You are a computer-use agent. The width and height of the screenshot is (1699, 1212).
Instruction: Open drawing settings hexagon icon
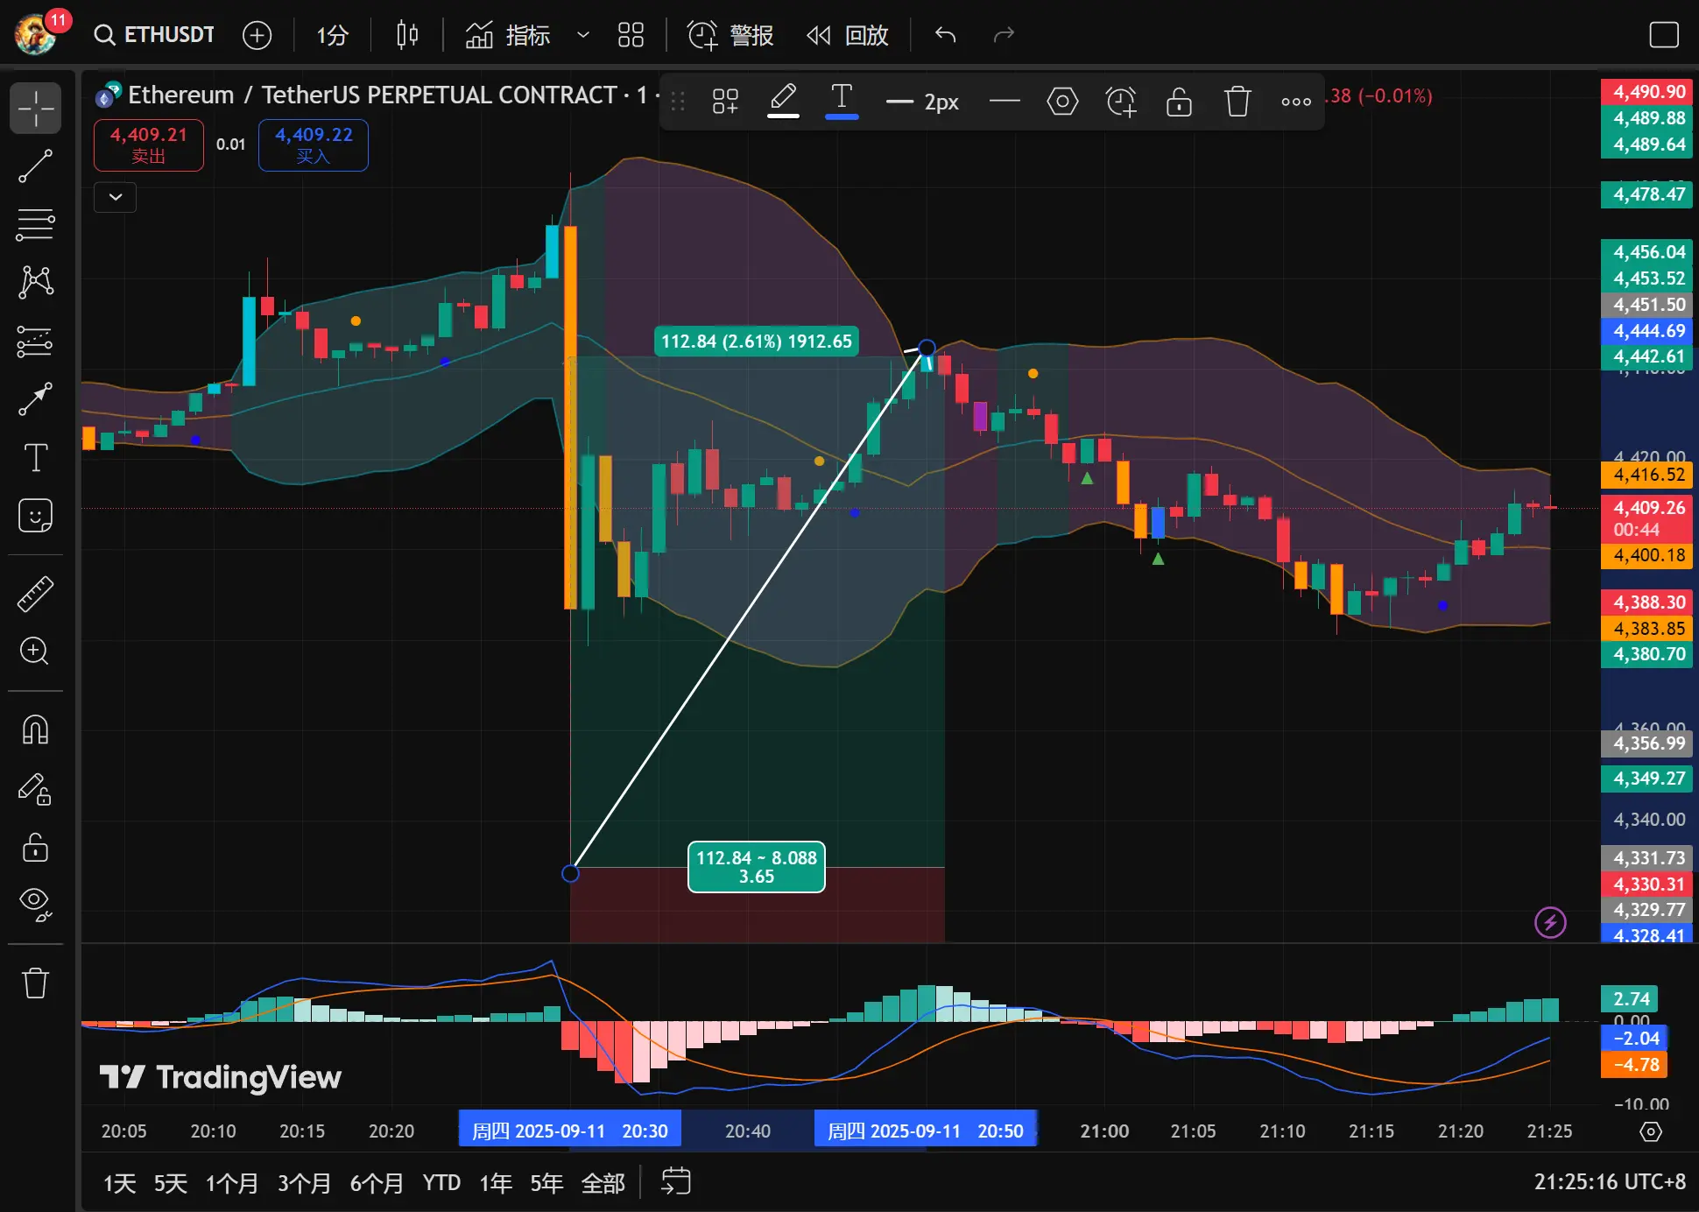1062,102
